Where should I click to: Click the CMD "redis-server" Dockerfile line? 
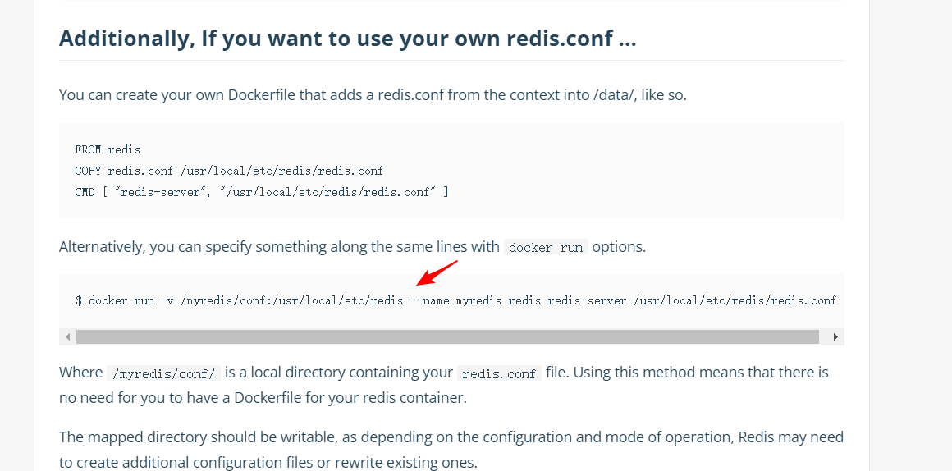coord(262,192)
